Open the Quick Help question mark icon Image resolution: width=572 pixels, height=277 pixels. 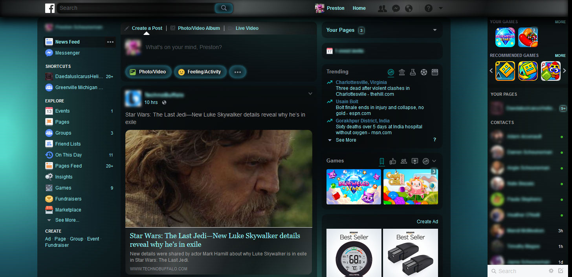tap(429, 8)
